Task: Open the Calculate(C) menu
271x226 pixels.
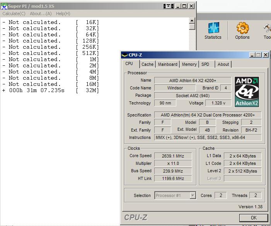Action: tap(14, 14)
